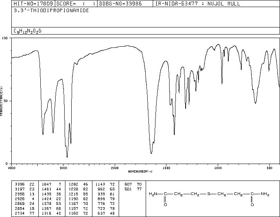Click peak table entry 2854
Screen dimensions: 280x217
20,208
